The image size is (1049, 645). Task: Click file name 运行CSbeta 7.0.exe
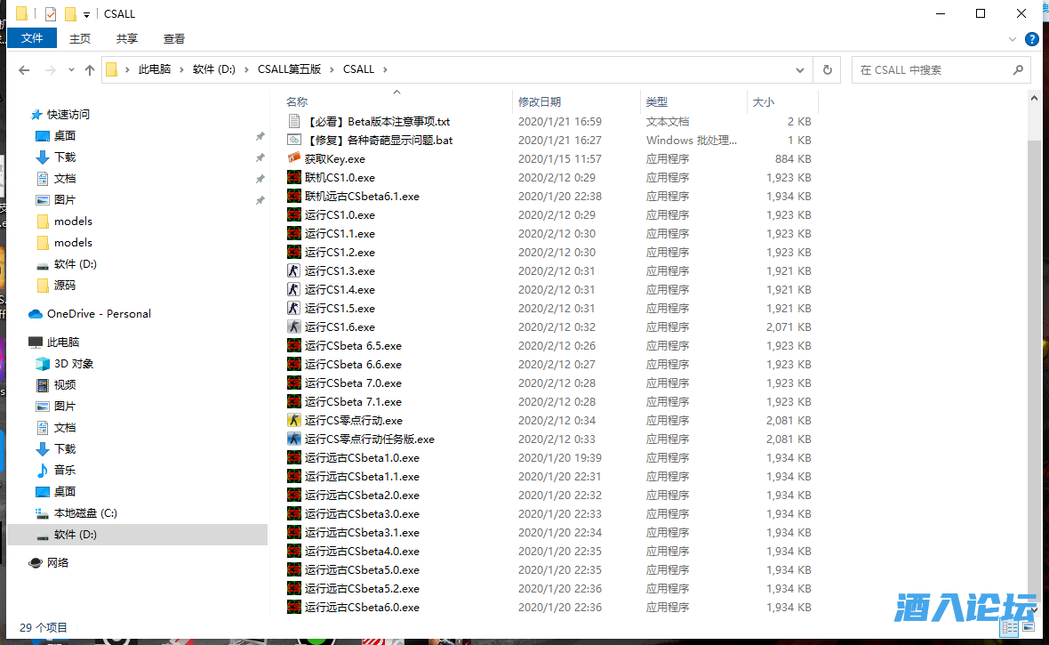[353, 383]
